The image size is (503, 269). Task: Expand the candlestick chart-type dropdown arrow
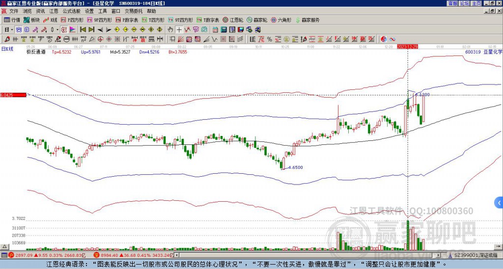coord(57,29)
